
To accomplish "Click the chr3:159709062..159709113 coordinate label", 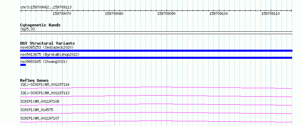I will pos(46,7).
